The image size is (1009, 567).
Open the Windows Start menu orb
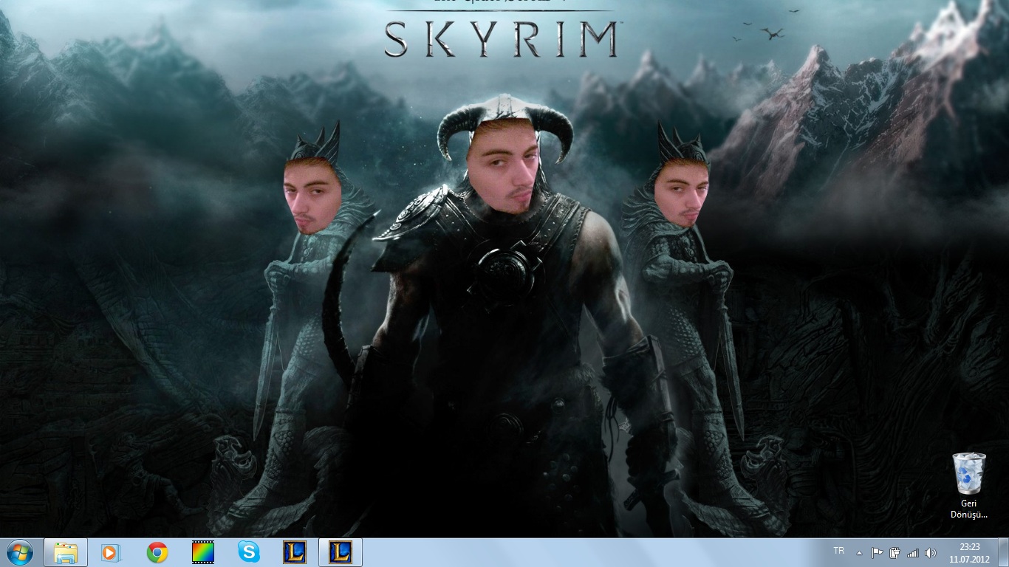19,552
